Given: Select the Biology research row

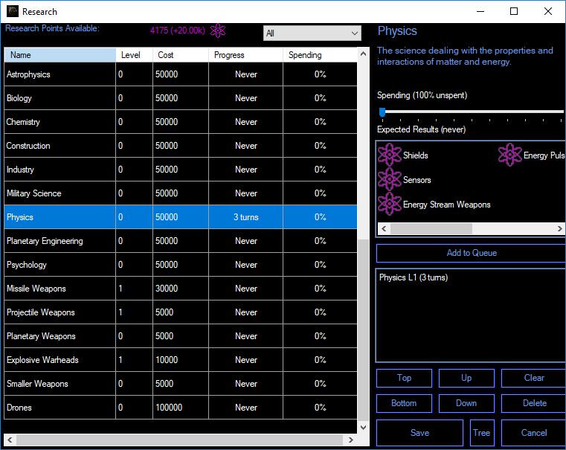Looking at the screenshot, I should (181, 98).
